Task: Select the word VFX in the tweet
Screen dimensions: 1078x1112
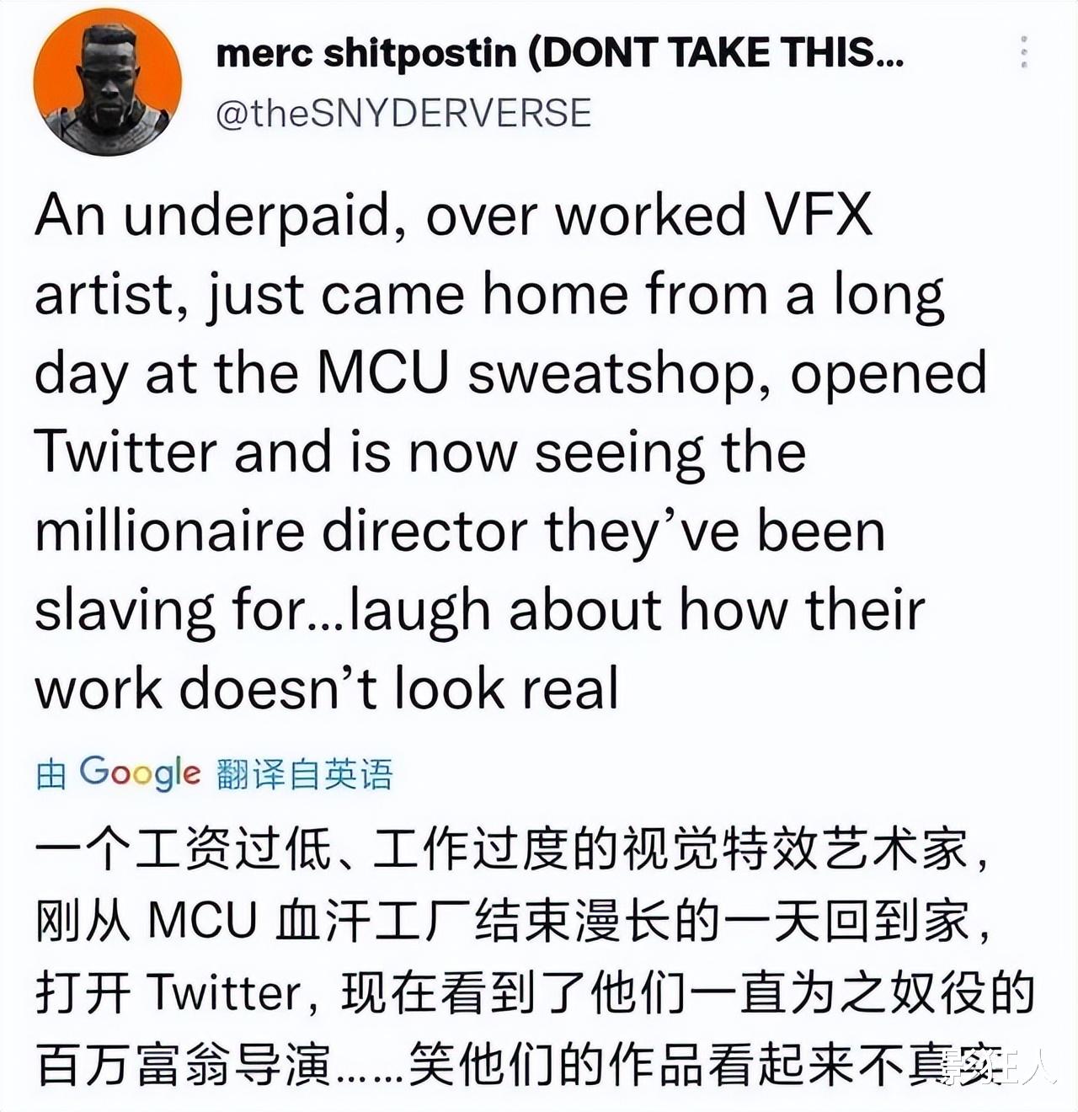Action: [817, 214]
